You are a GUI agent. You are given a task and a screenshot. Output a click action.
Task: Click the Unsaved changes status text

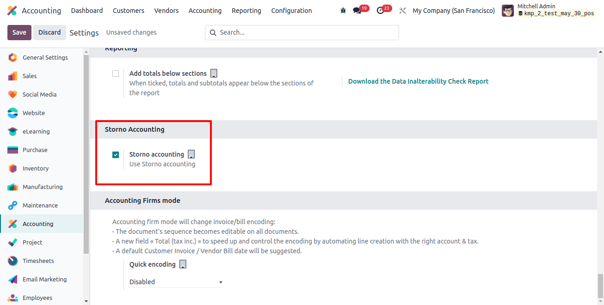tap(131, 32)
